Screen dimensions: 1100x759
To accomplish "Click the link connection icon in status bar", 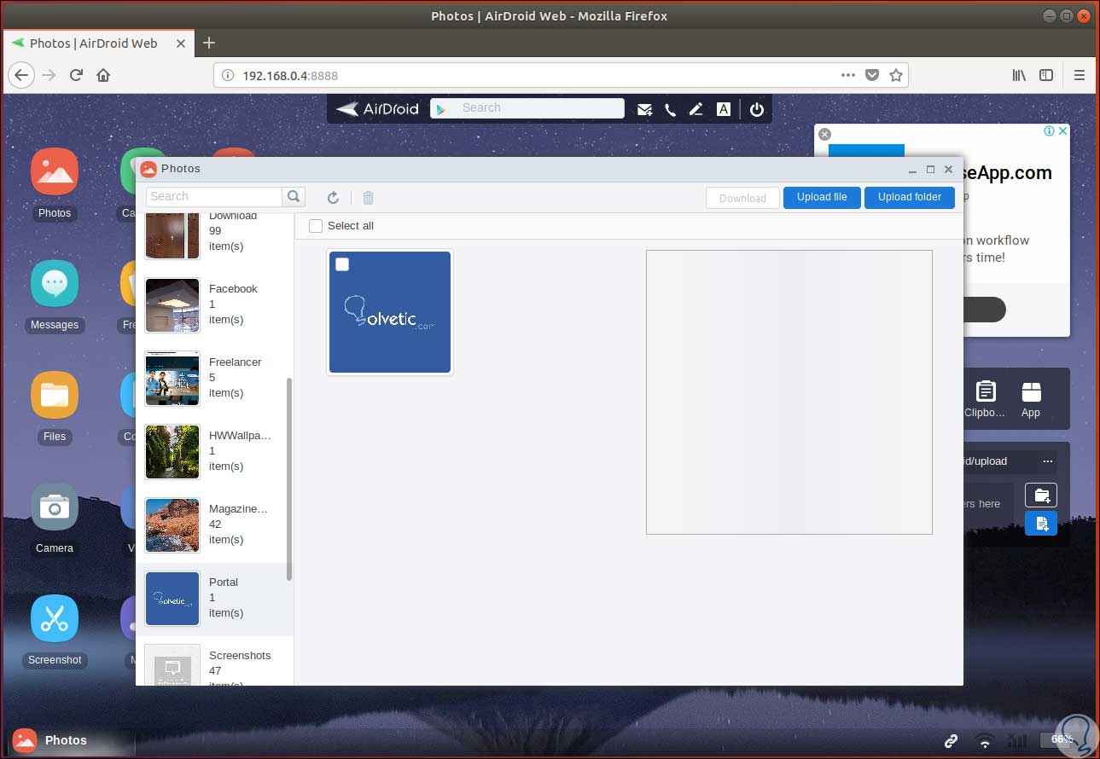I will pos(951,740).
